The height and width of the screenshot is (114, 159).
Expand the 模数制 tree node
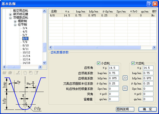point(15,21)
